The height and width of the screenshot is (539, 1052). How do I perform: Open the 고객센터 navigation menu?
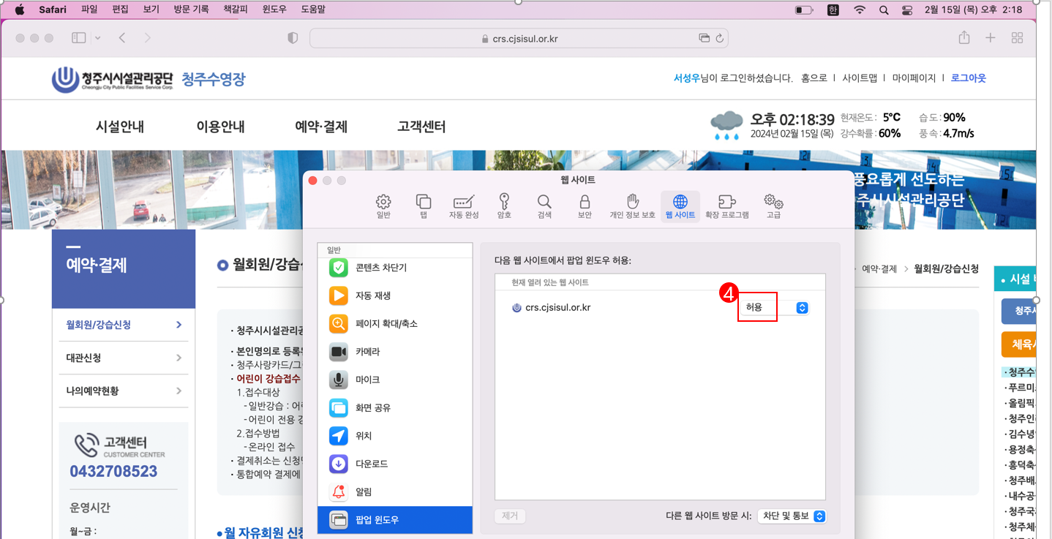coord(421,127)
